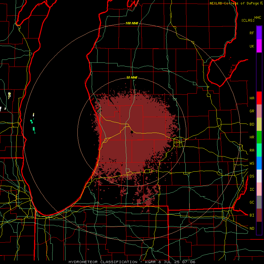
Task: Click the Hydrometeor Classification KGRR timestamp caption
Action: [132, 262]
